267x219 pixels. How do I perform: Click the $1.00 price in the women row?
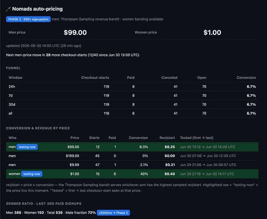(75, 174)
